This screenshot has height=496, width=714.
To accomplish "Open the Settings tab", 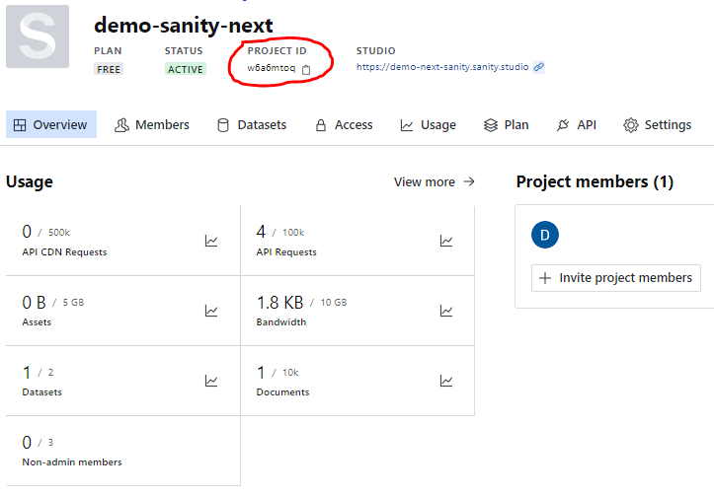I will pyautogui.click(x=657, y=124).
